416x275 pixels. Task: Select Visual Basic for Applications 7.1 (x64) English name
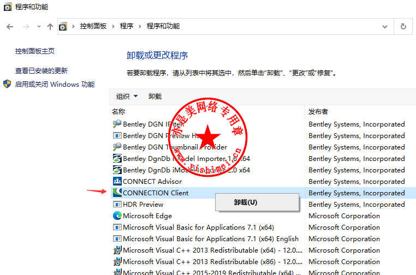click(211, 238)
